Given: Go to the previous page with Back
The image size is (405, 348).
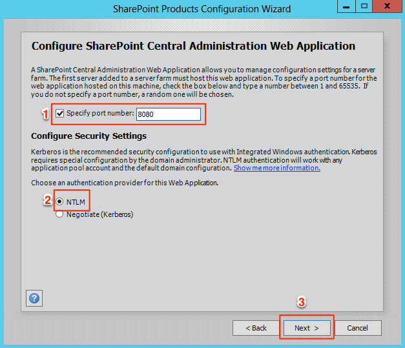Looking at the screenshot, I should pos(256,328).
